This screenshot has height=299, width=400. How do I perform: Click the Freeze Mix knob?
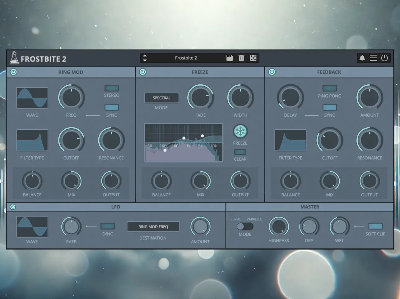pyautogui.click(x=201, y=181)
